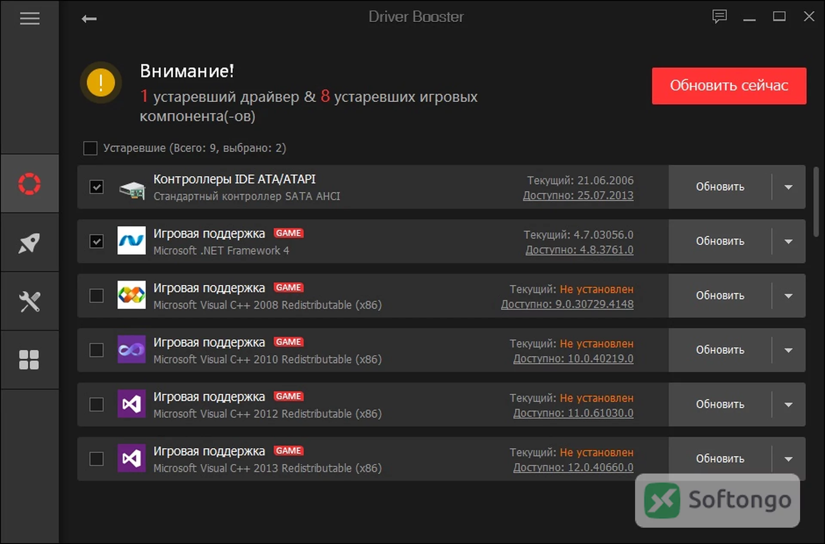Viewport: 825px width, 544px height.
Task: Check the Visual C++ 2013 checkbox
Action: (x=96, y=459)
